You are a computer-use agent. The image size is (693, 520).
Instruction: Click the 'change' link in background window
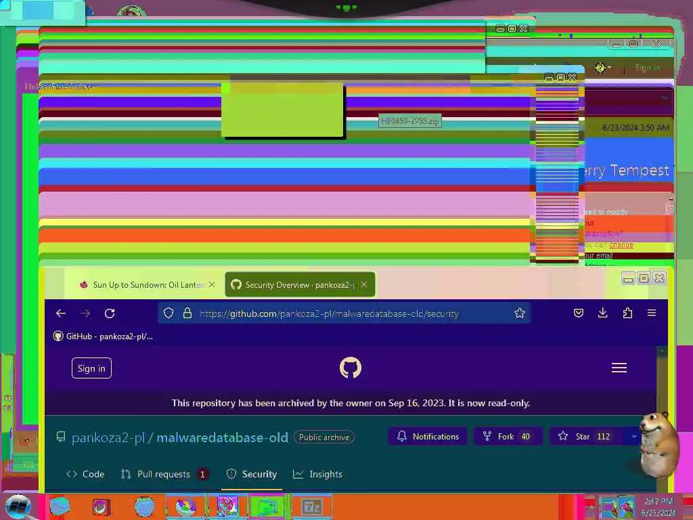[621, 244]
